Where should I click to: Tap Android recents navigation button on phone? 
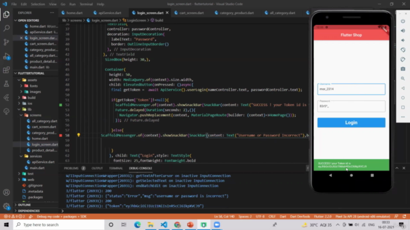[x=372, y=175]
